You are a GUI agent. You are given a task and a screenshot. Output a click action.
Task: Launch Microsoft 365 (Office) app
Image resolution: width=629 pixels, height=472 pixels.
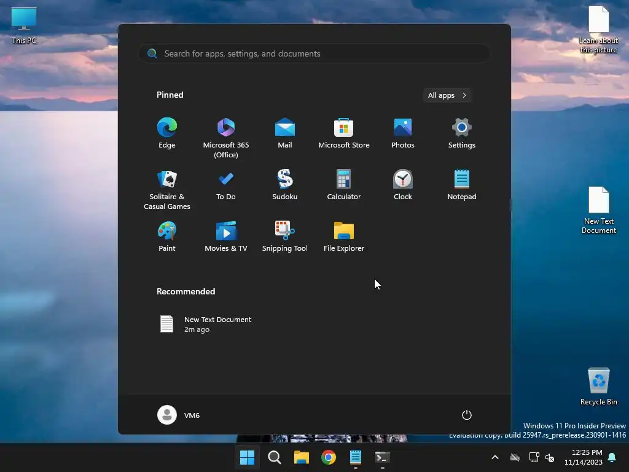pyautogui.click(x=226, y=138)
